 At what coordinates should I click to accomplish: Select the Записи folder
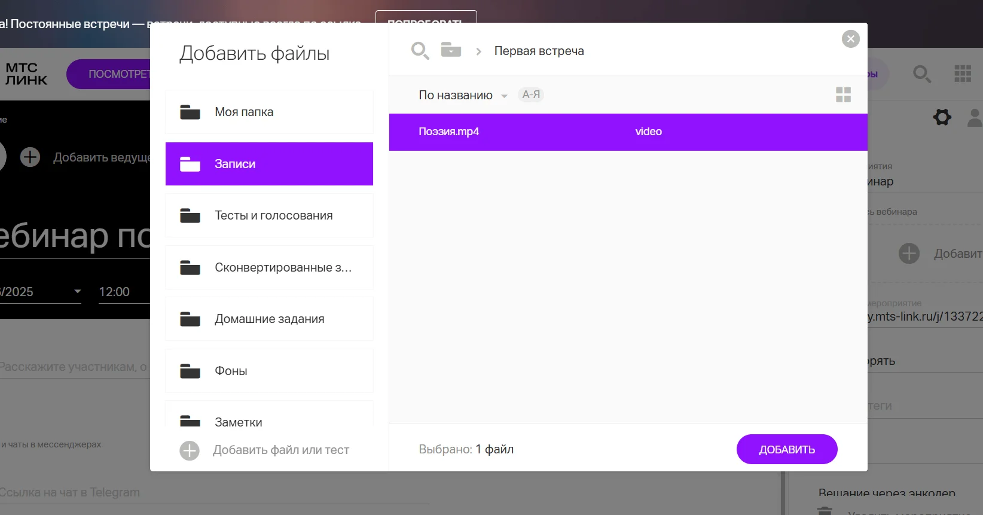[269, 164]
